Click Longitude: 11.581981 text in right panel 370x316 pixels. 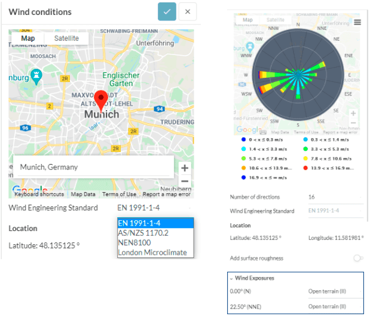pyautogui.click(x=336, y=238)
